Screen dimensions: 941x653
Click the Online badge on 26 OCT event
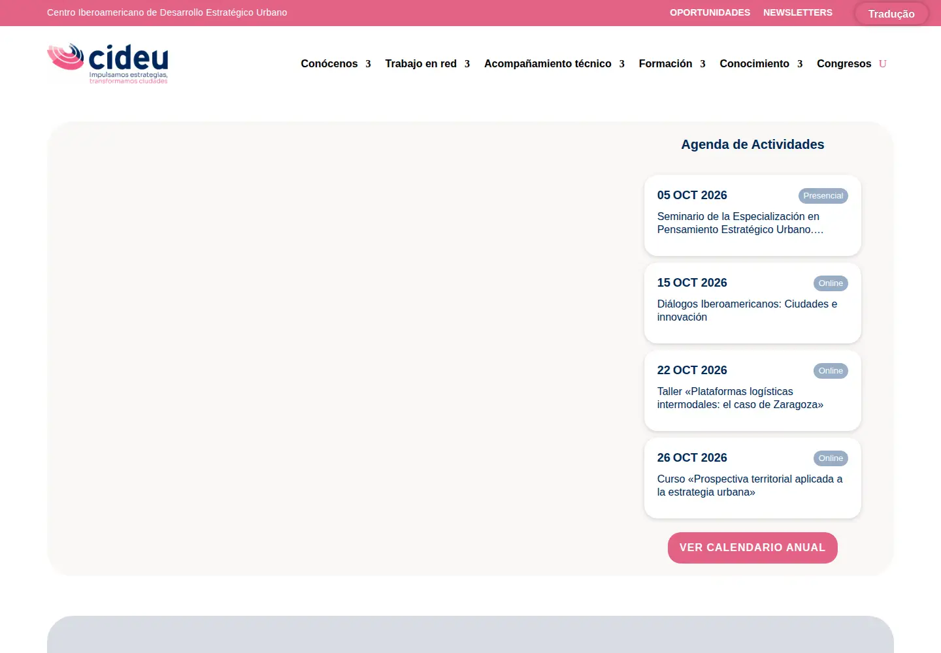[x=831, y=458]
